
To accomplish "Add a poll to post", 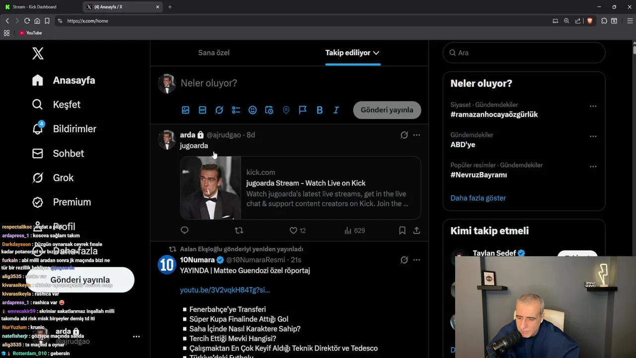I will click(x=236, y=110).
